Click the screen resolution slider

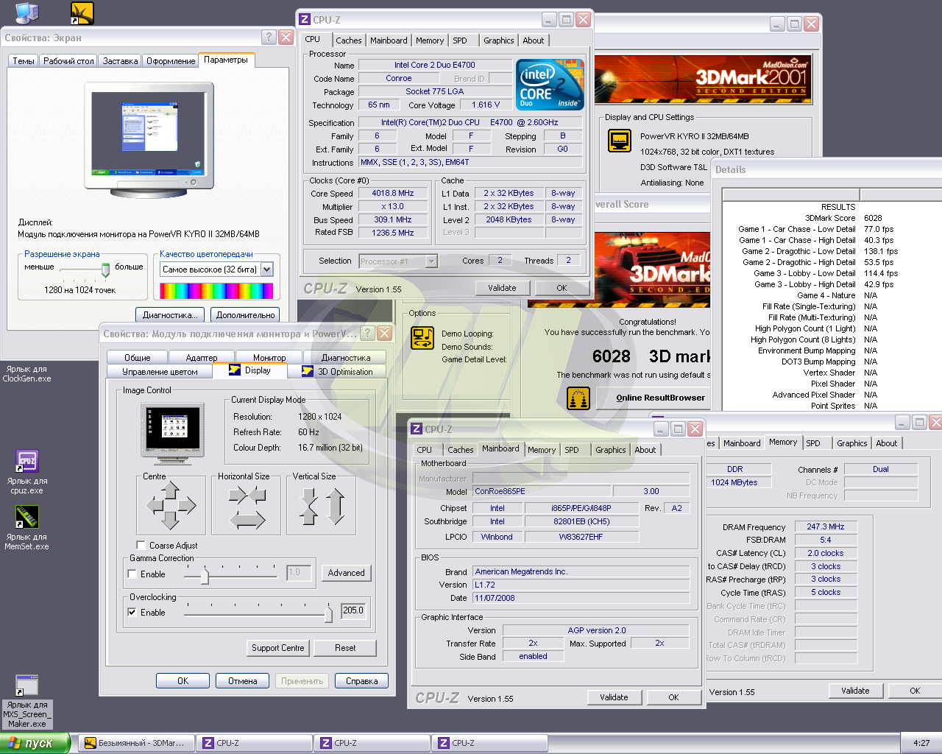[105, 270]
